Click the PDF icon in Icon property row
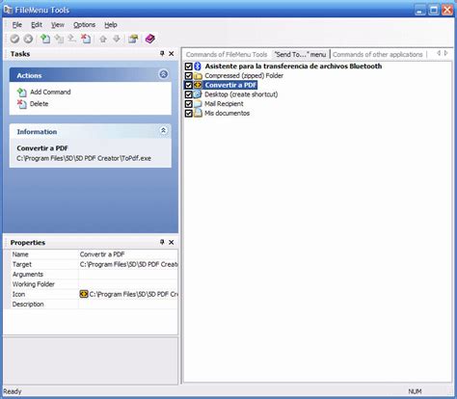Viewport: 457px width, 399px height. point(84,294)
